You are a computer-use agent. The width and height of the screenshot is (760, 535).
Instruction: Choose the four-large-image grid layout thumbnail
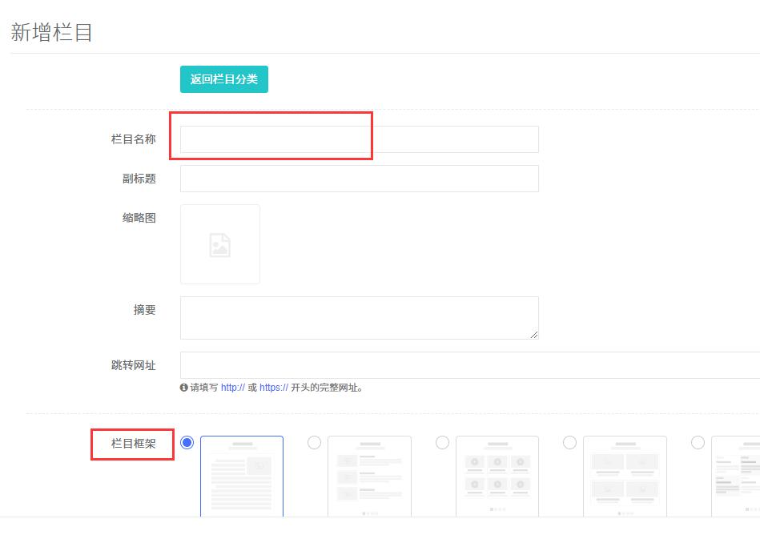625,476
